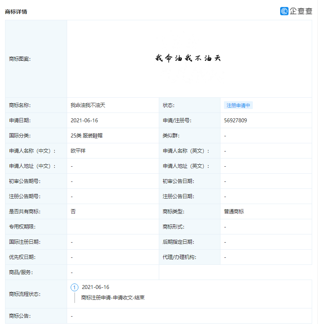The image size is (318, 324).
Task: Click the application date 2021-06-16 value
Action: [x=84, y=120]
